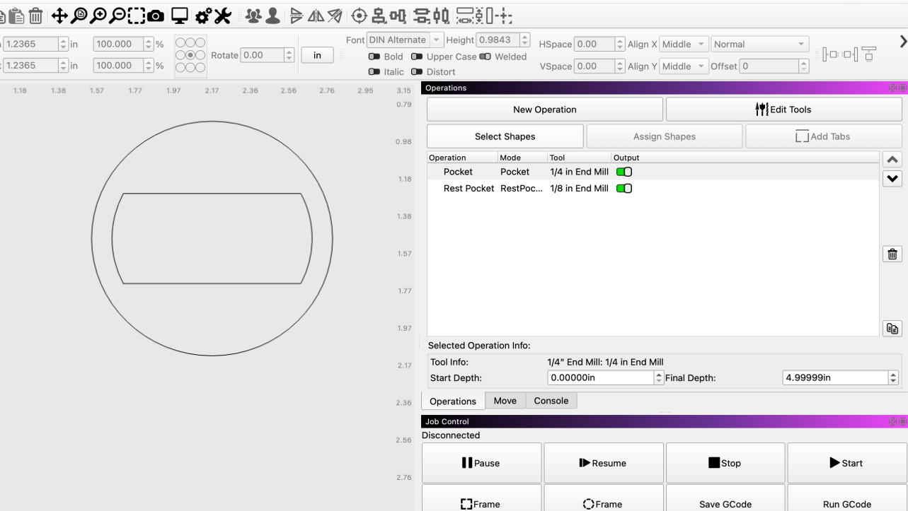Open the Preview monitor icon
Viewport: 908px width, 511px height.
(180, 16)
